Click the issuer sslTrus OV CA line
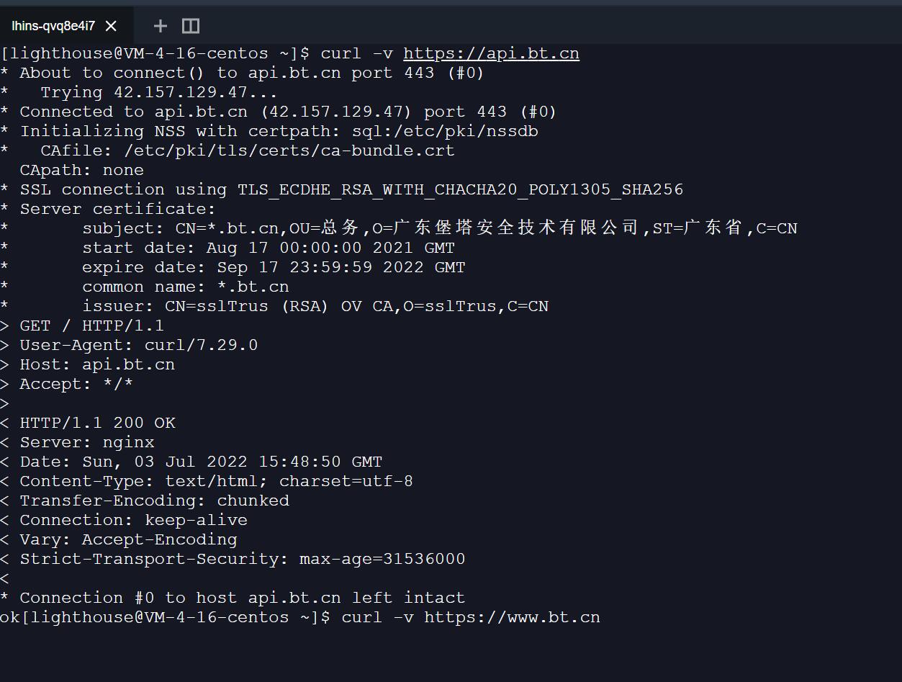This screenshot has width=902, height=682. [315, 306]
